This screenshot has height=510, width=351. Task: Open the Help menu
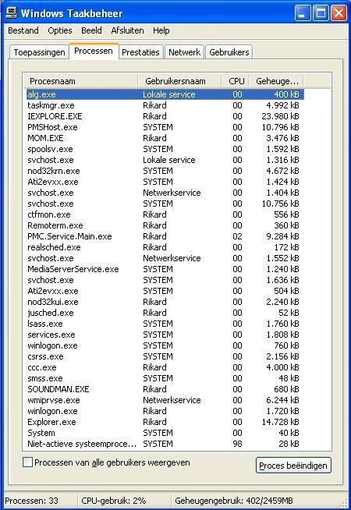pos(161,30)
